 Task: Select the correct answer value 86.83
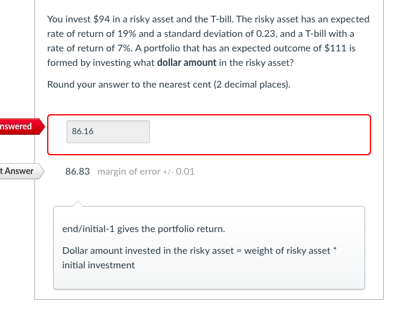(x=77, y=172)
